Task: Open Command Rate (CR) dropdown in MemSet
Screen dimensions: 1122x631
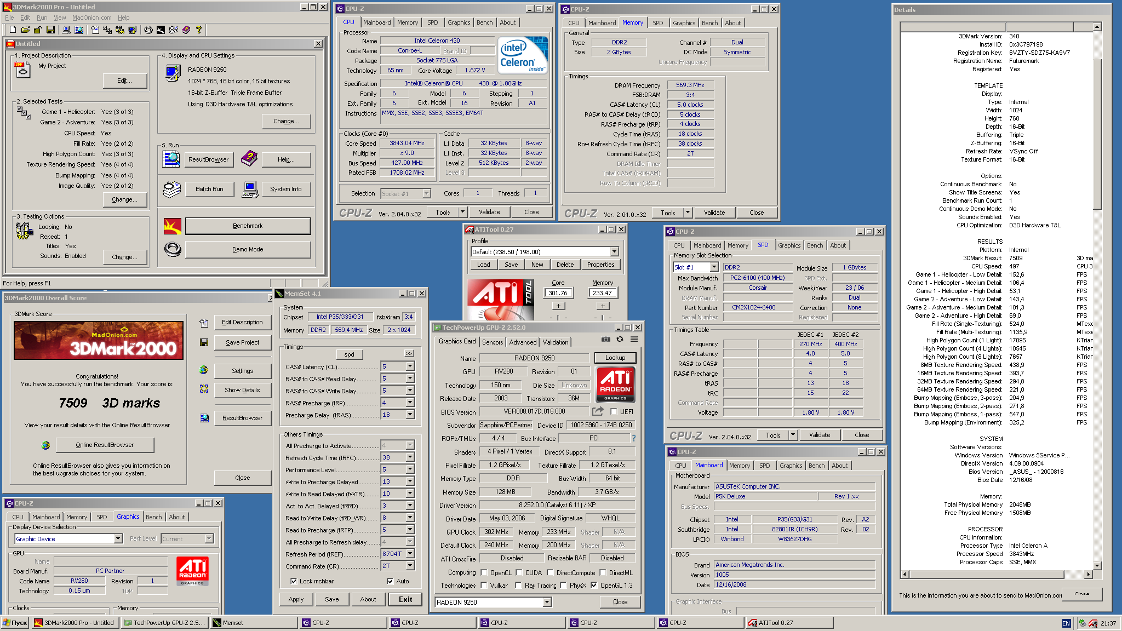Action: [409, 566]
